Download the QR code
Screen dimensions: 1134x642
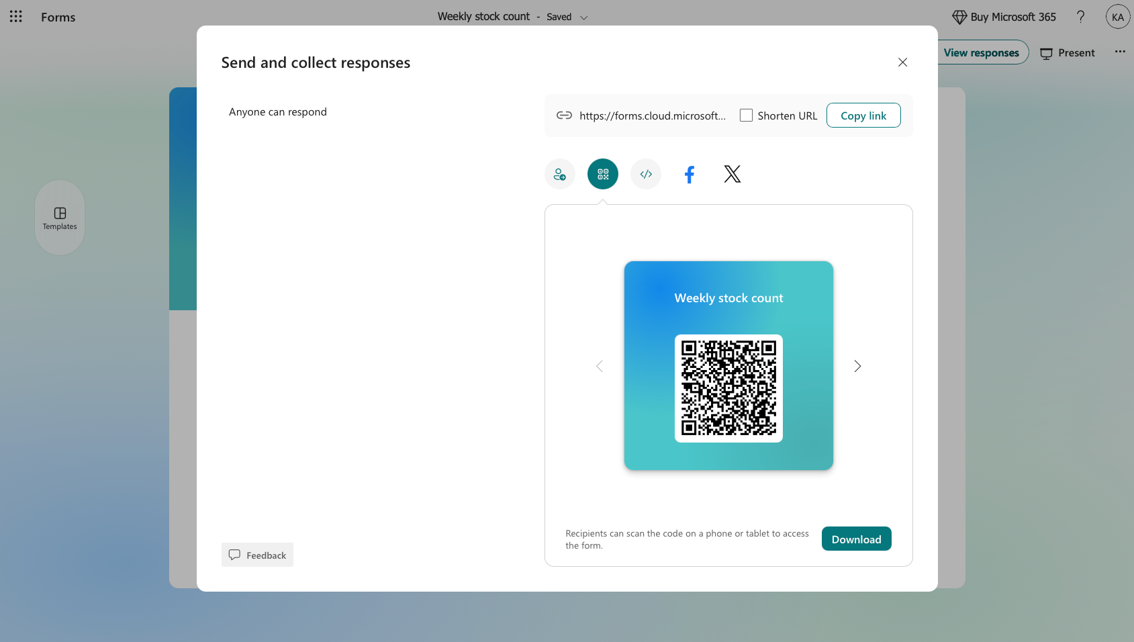856,539
